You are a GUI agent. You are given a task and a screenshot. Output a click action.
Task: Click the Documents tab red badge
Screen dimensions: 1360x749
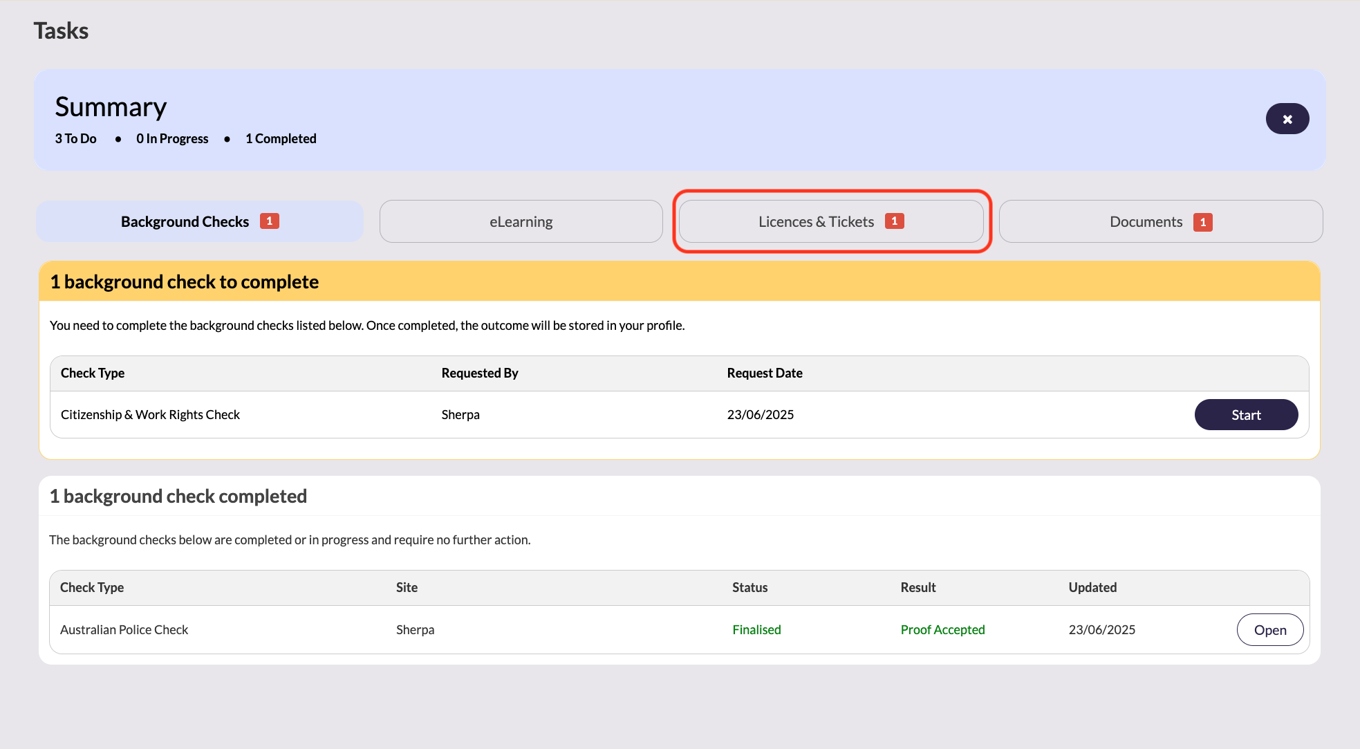click(1202, 222)
